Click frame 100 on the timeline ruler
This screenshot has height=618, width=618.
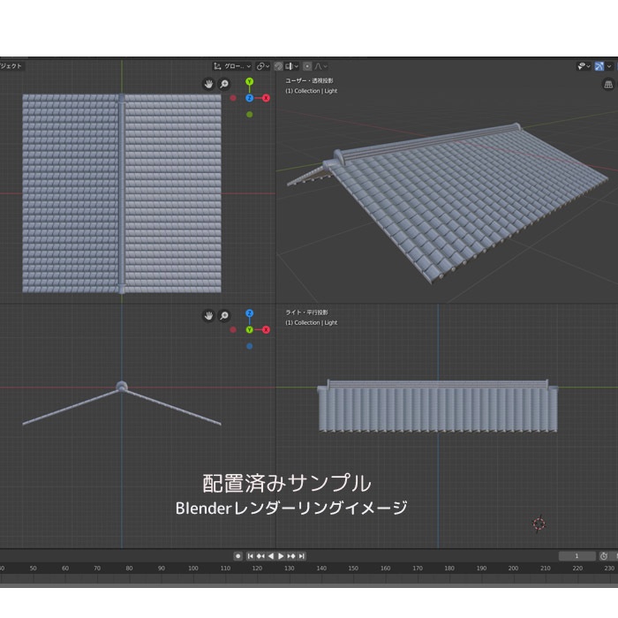point(193,569)
